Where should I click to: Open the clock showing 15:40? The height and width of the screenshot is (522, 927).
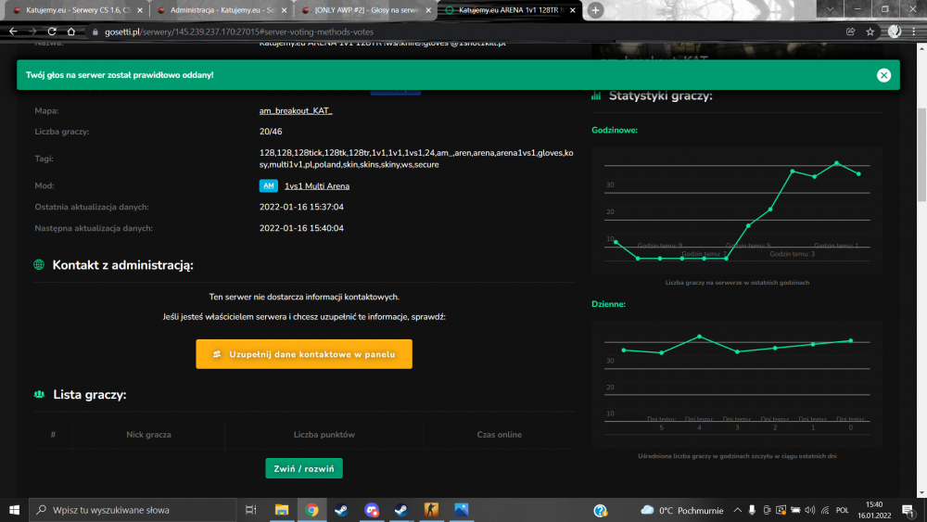874,510
